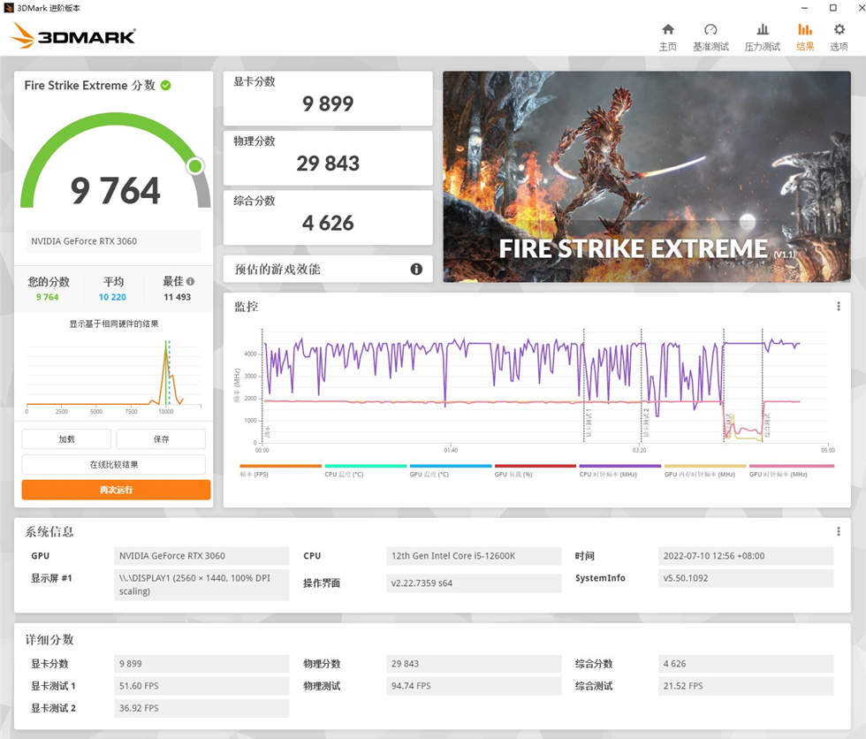Click the score distribution histogram
Viewport: 866px width, 739px height.
click(x=113, y=377)
